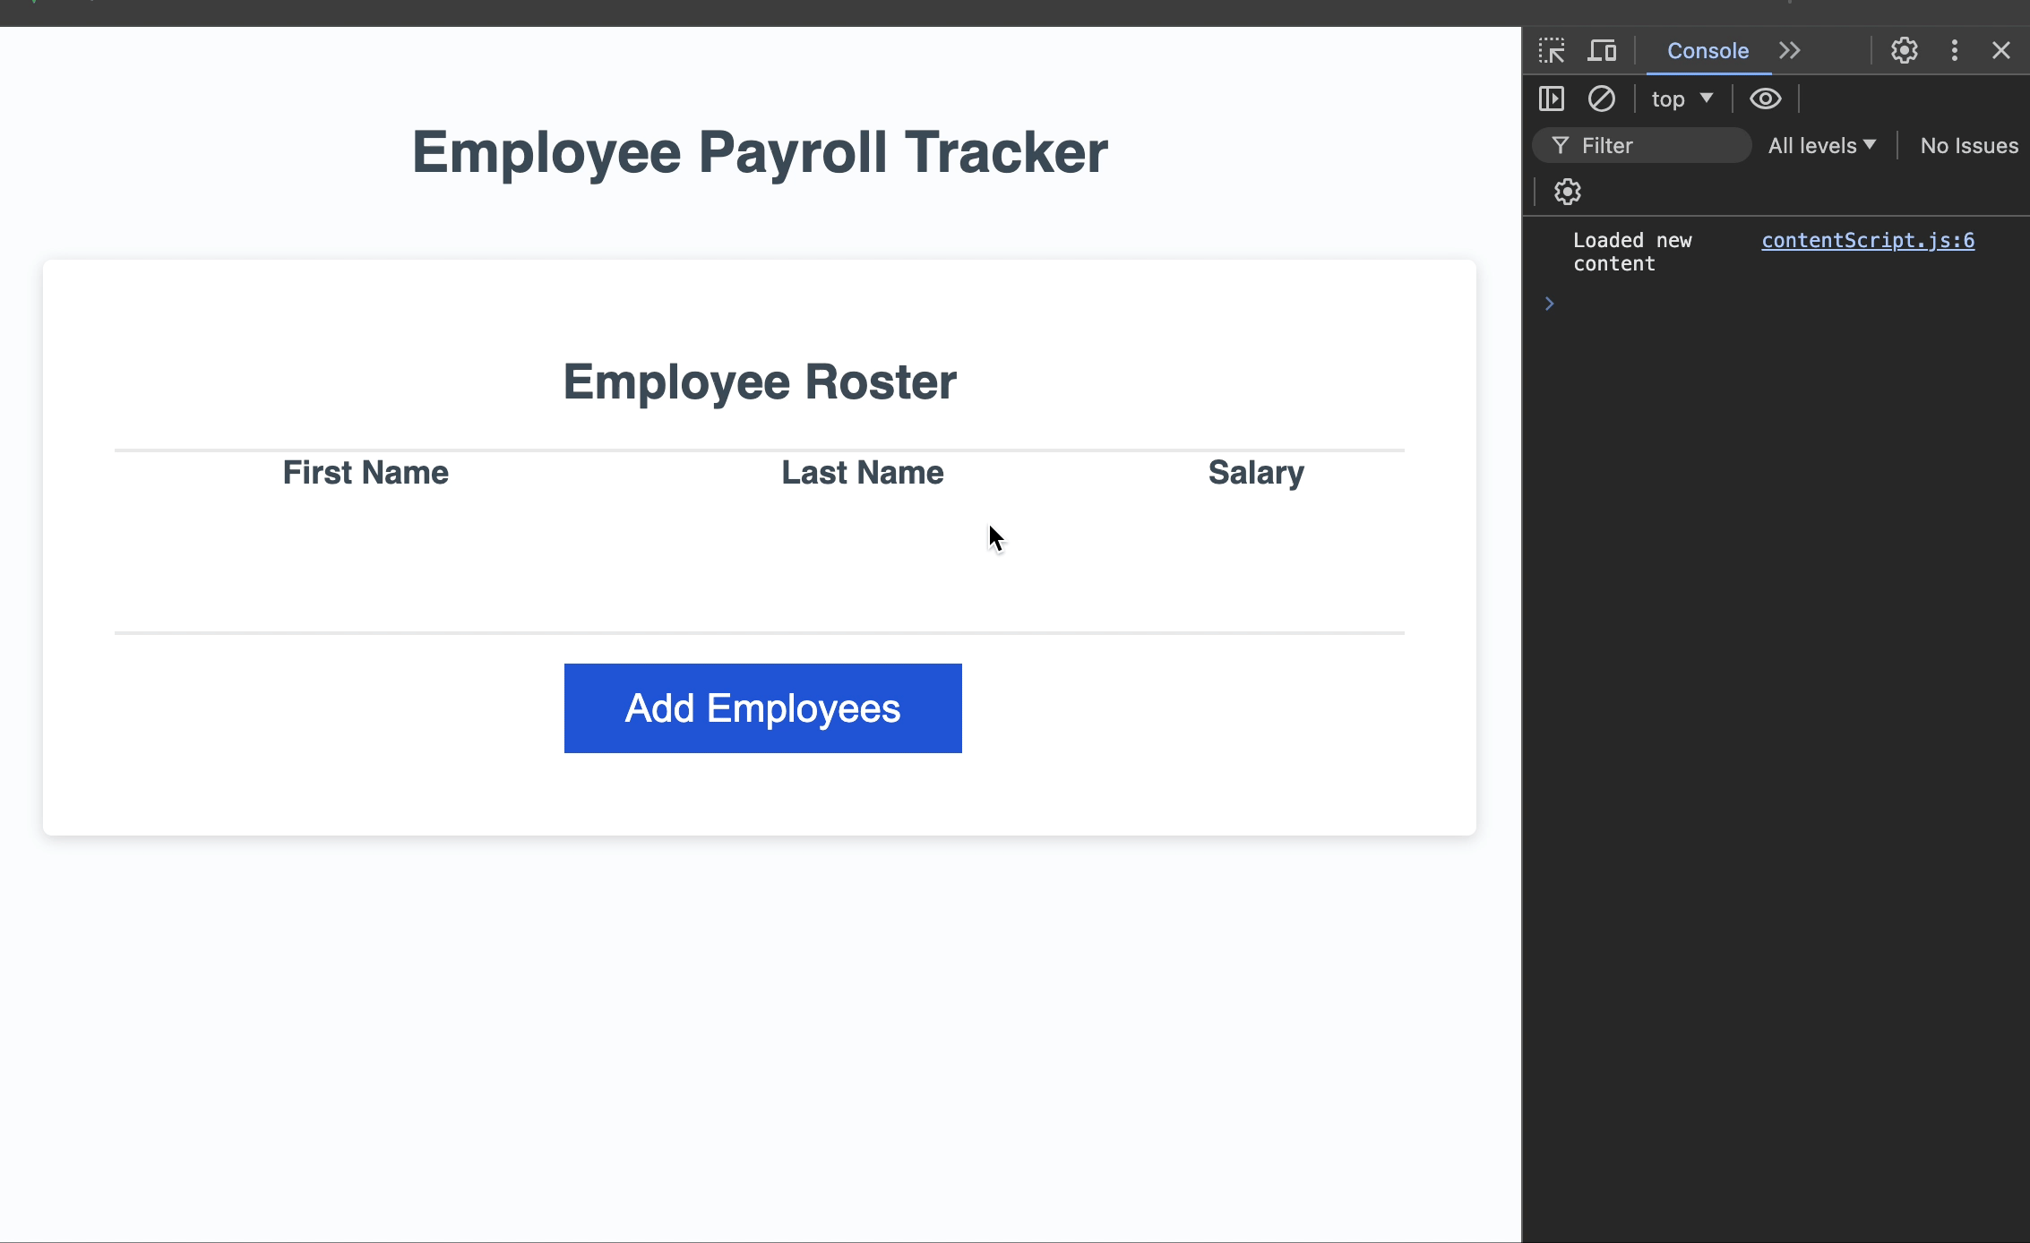Image resolution: width=2030 pixels, height=1243 pixels.
Task: Select the console settings gear icon
Action: (1566, 192)
